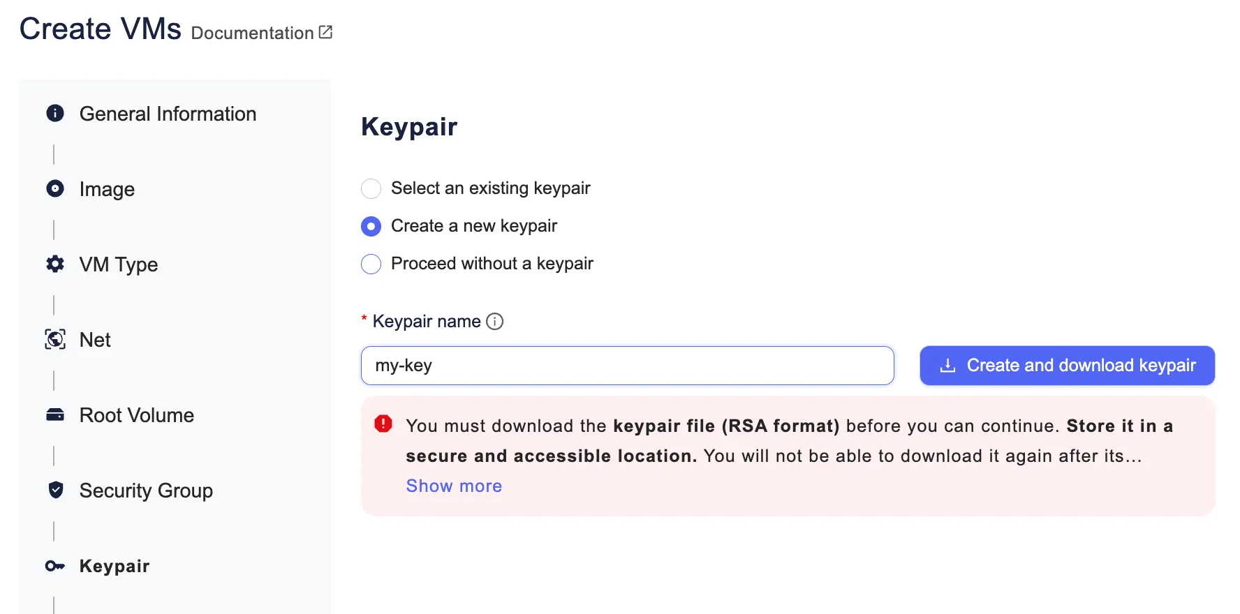The height and width of the screenshot is (614, 1240).
Task: Click the Security Group shield icon
Action: [54, 490]
